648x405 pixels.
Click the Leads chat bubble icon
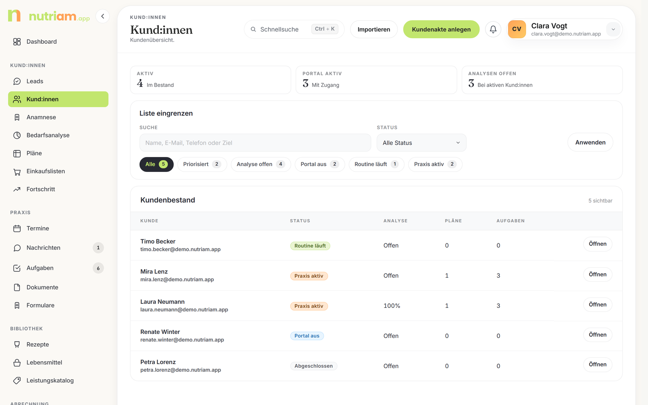17,81
